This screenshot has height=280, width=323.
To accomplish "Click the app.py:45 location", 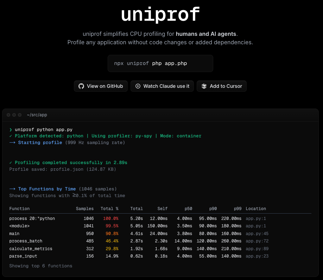I will coord(257,234).
